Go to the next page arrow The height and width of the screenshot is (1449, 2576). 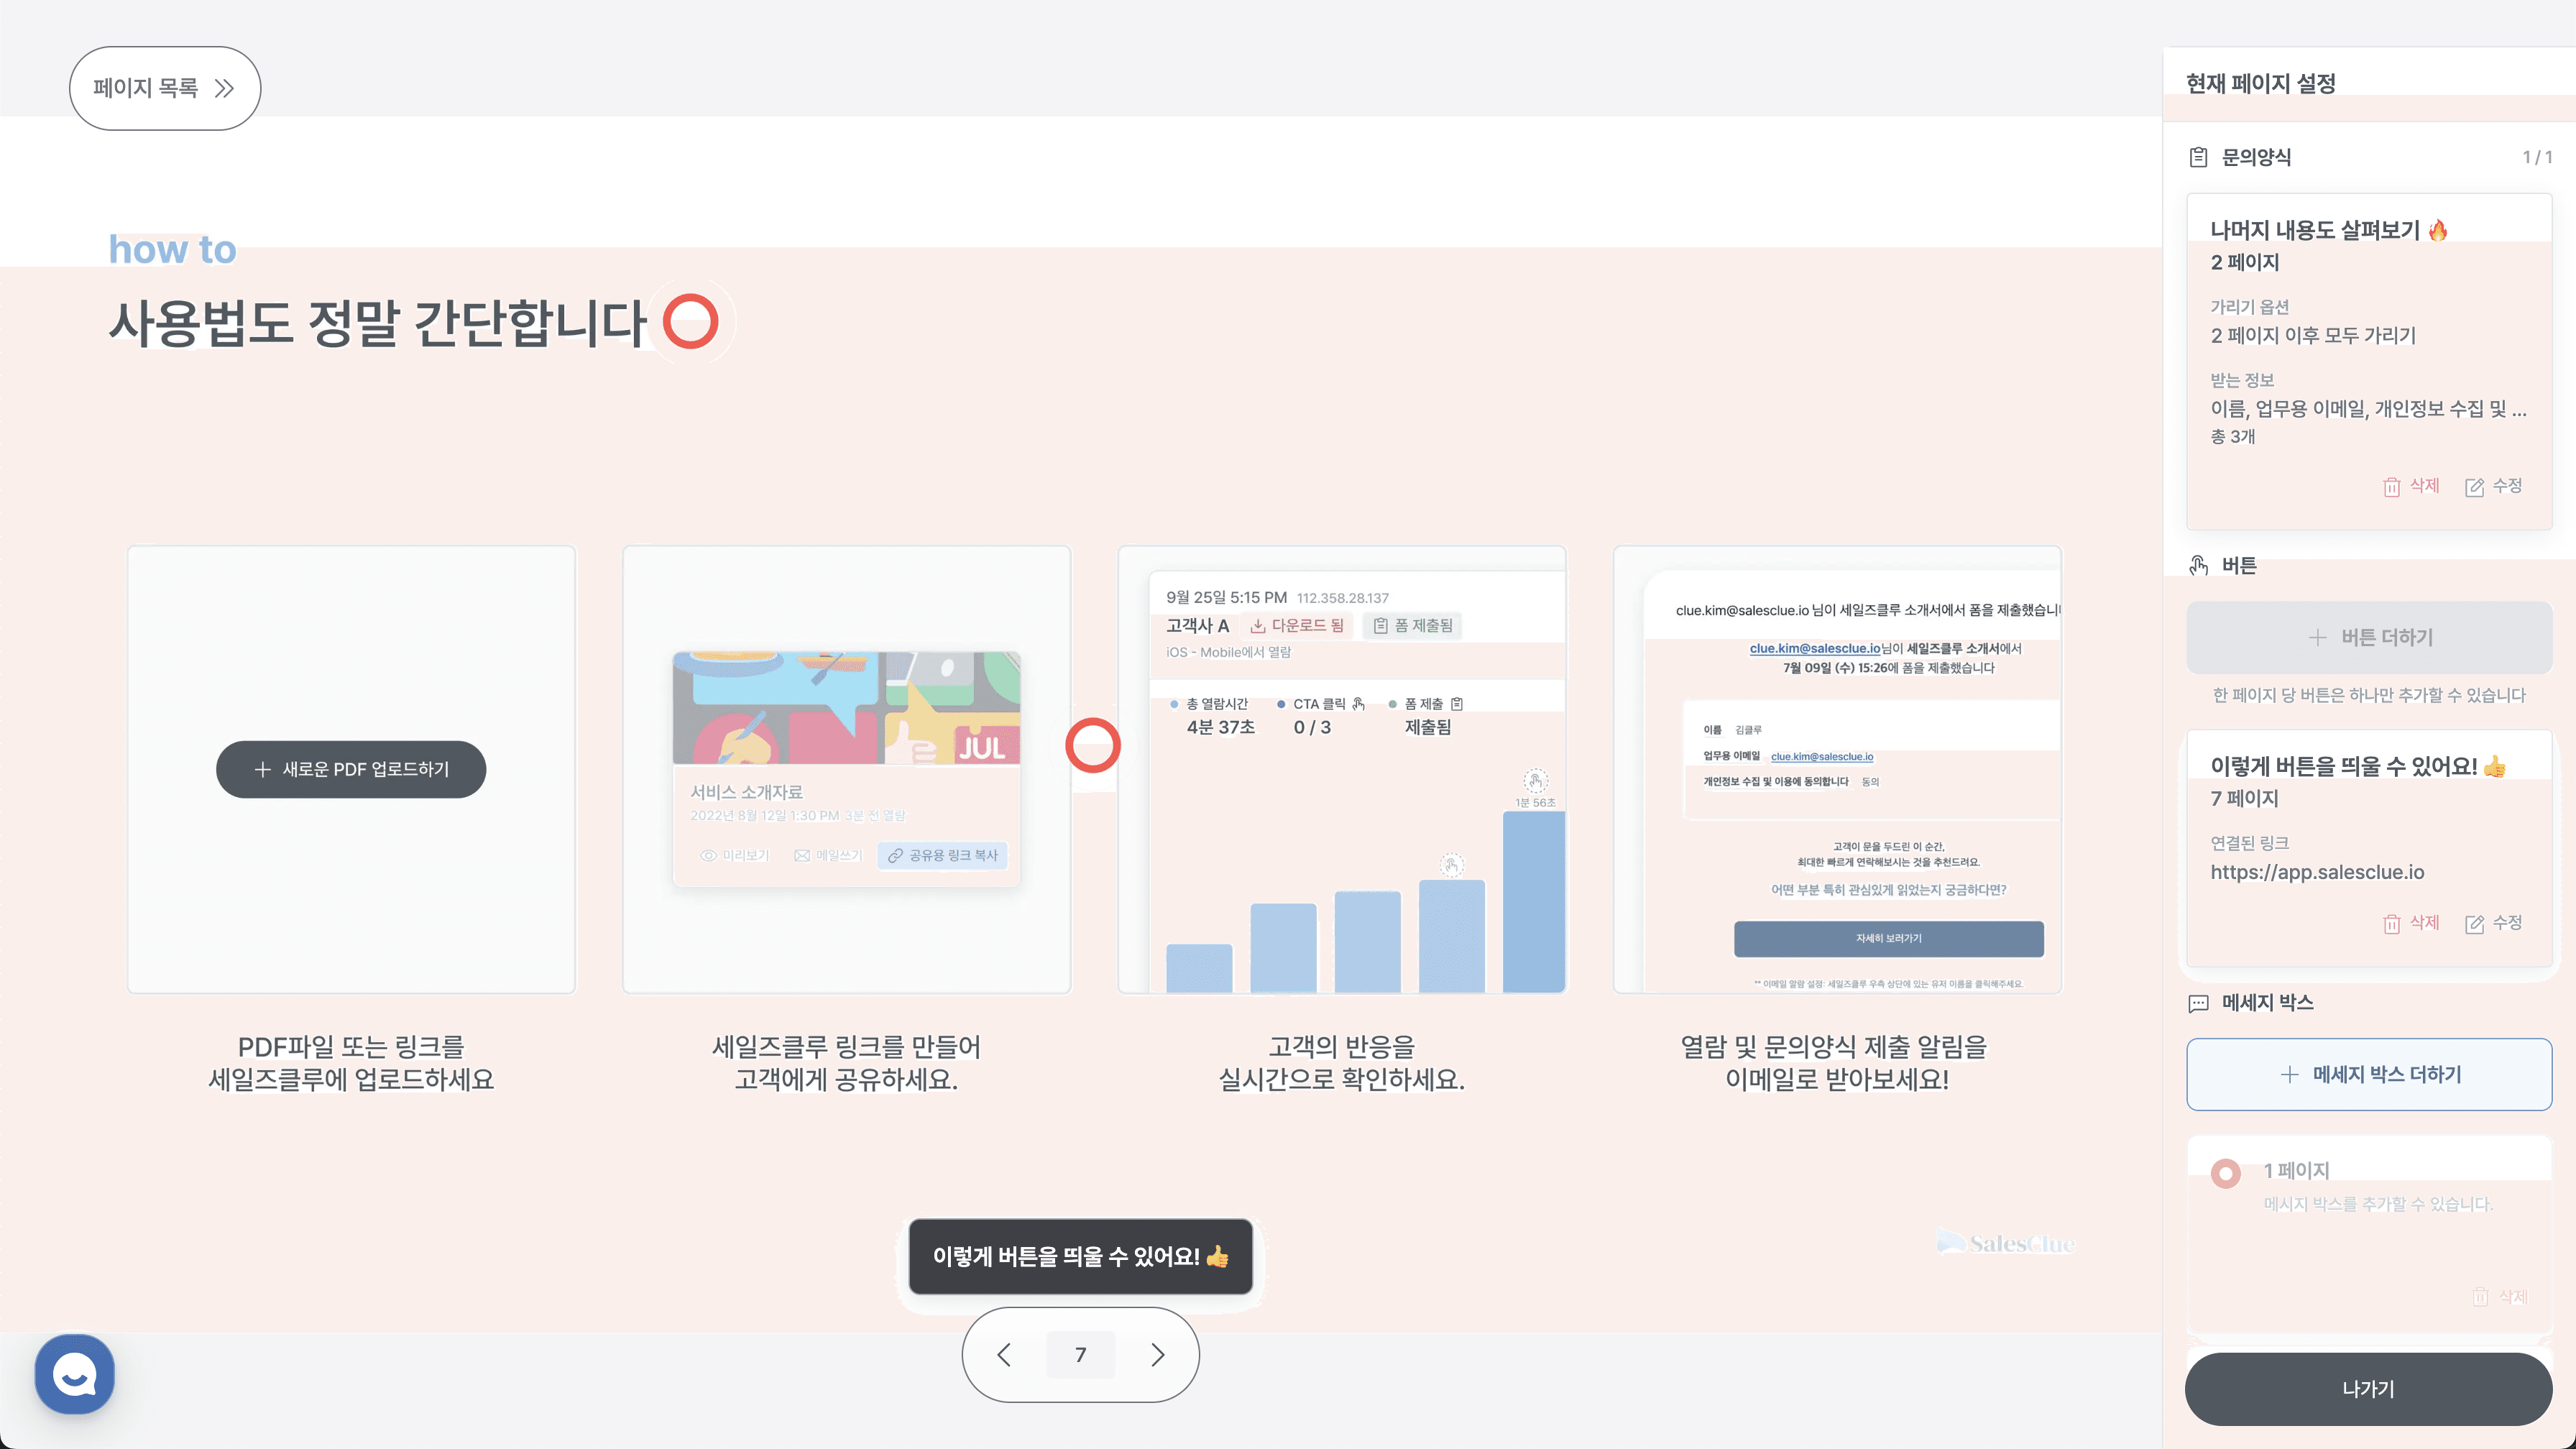click(1157, 1354)
